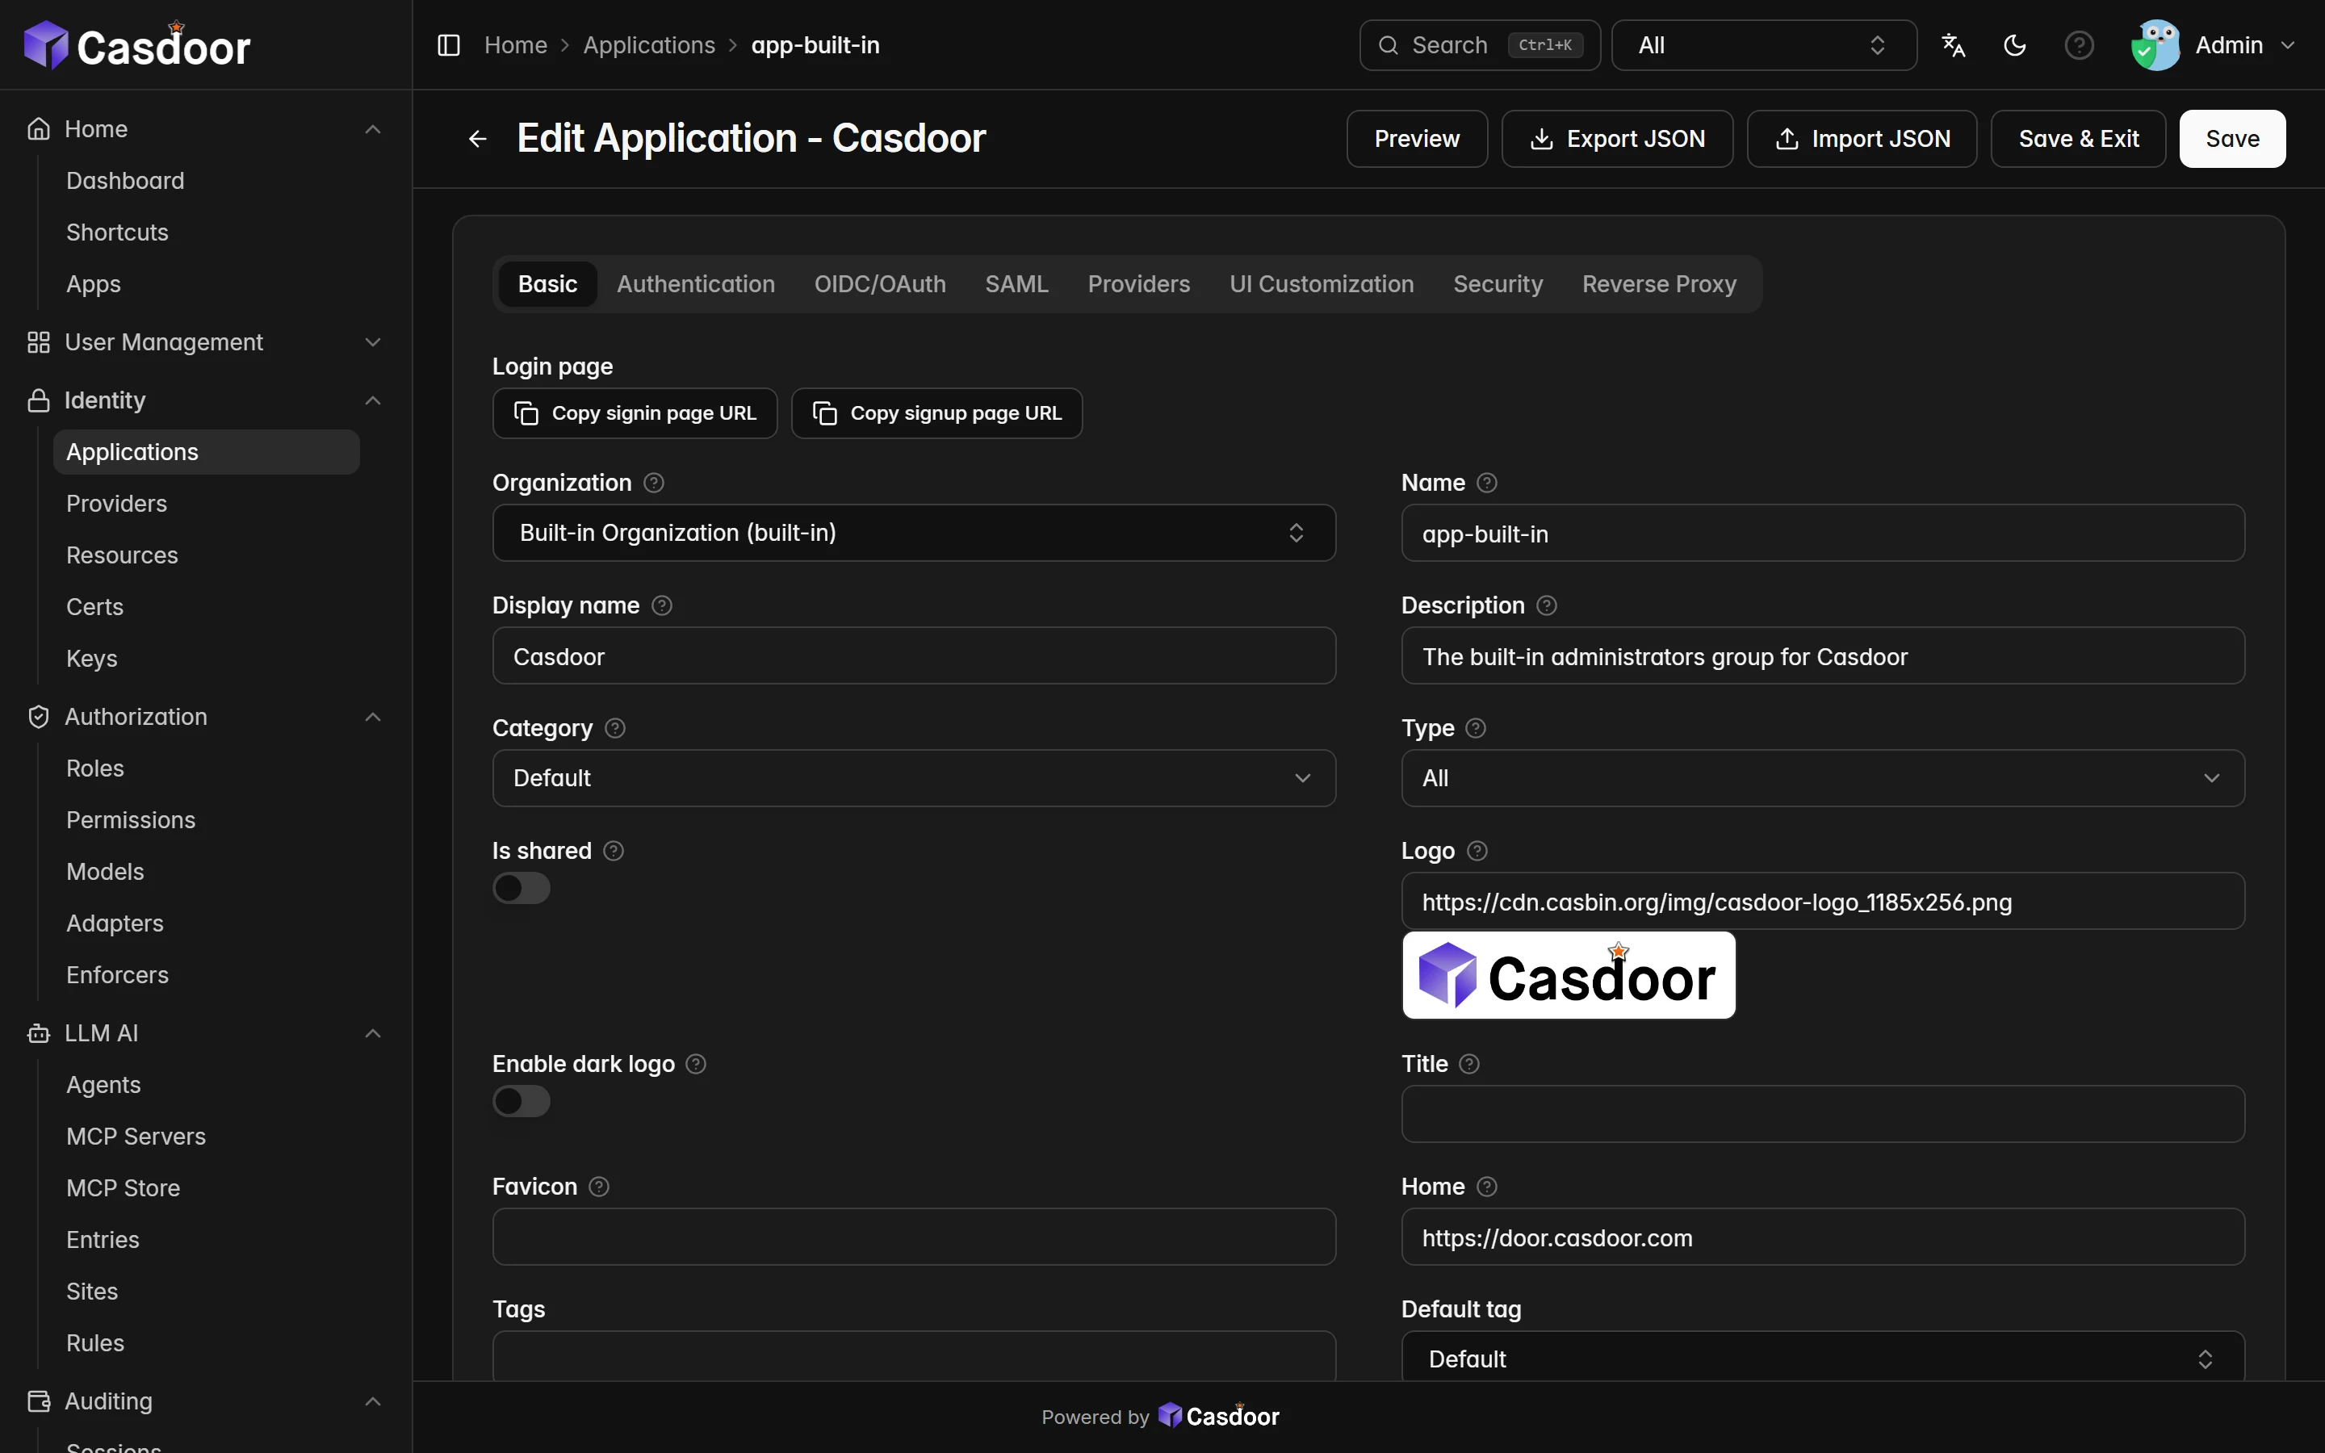Image resolution: width=2325 pixels, height=1453 pixels.
Task: Click the Display name input field
Action: 914,655
